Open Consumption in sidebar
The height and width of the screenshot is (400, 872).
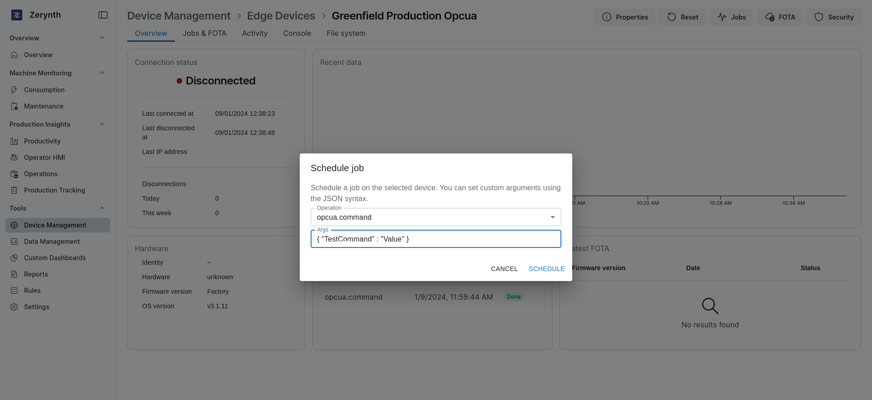pos(58,90)
